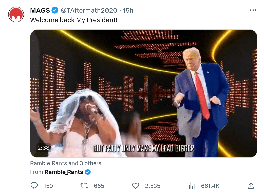Click the 2:38 video duration badge
Screen dimensions: 264x195
[43, 148]
